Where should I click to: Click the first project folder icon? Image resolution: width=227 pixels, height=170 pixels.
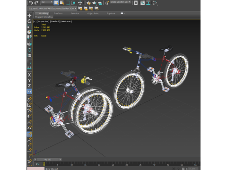click(80, 8)
